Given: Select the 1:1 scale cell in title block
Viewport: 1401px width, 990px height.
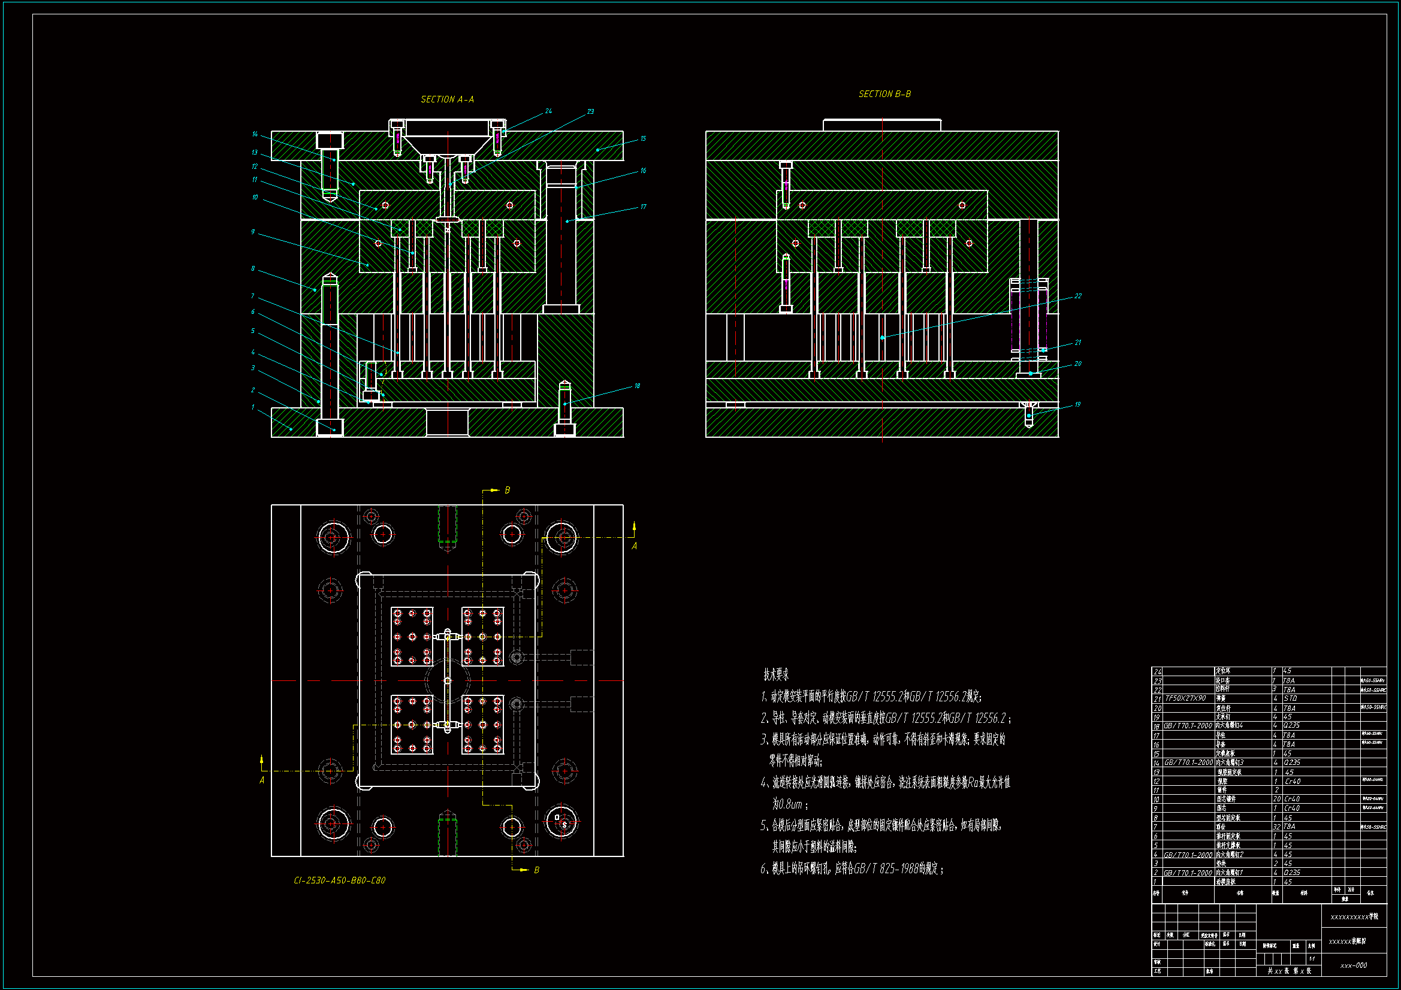Looking at the screenshot, I should tap(1311, 959).
